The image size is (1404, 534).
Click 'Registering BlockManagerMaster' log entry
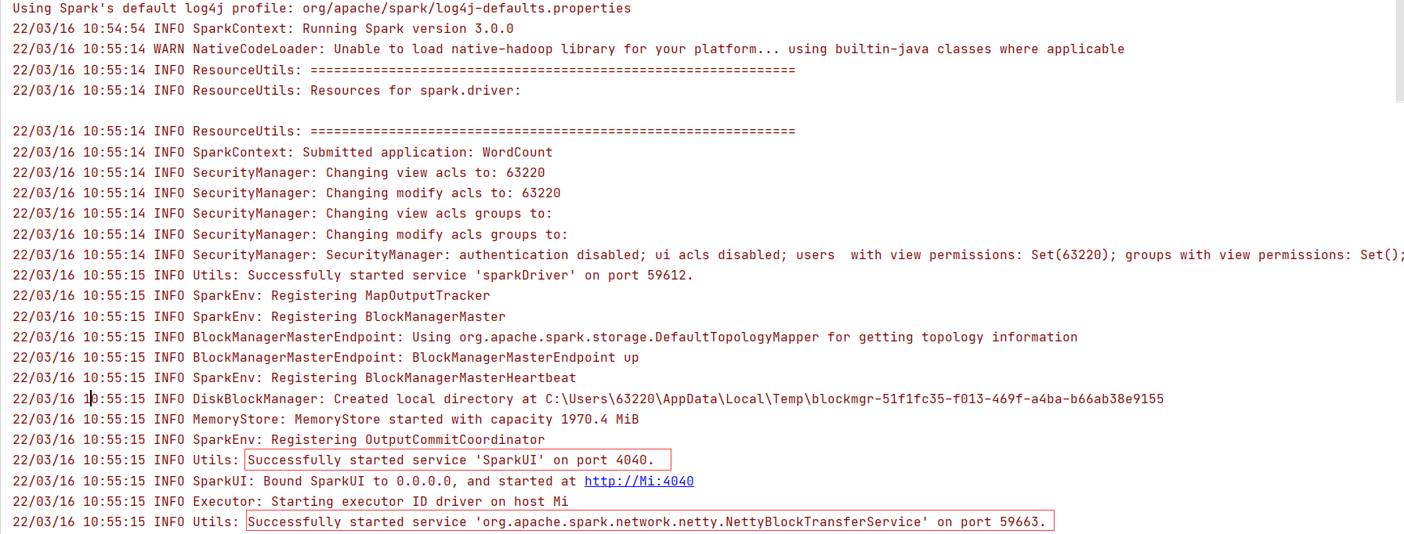click(x=259, y=317)
